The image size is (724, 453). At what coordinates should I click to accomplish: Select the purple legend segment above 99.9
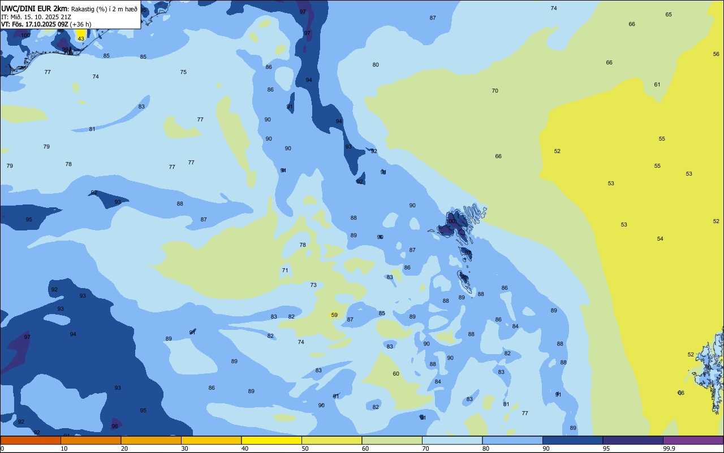click(x=693, y=440)
